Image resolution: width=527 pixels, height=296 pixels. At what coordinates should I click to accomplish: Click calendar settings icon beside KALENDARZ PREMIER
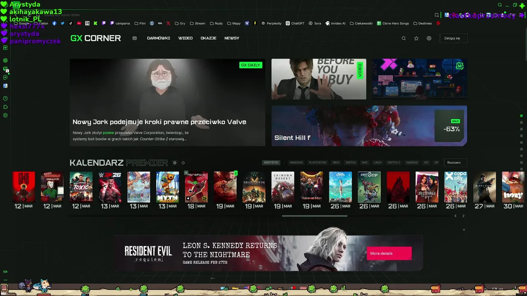[x=175, y=163]
